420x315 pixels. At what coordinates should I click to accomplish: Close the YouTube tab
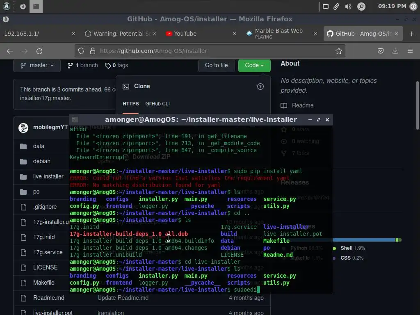tap(234, 34)
